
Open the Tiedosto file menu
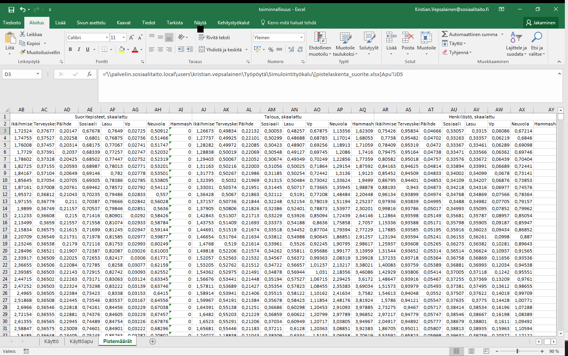point(12,23)
